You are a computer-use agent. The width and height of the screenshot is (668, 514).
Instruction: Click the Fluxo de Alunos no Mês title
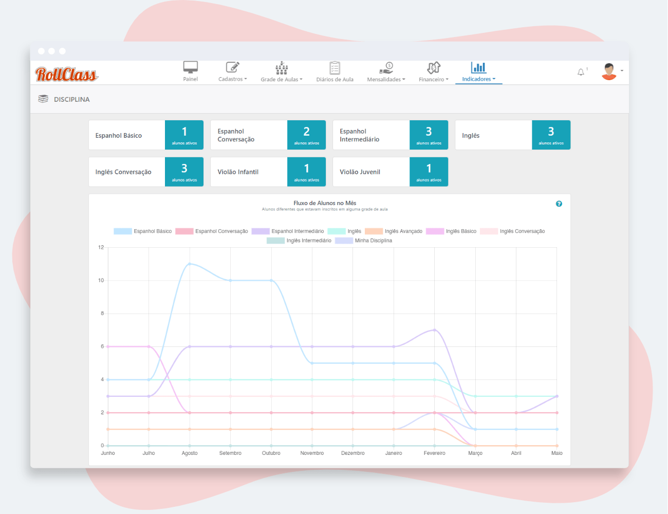point(325,203)
